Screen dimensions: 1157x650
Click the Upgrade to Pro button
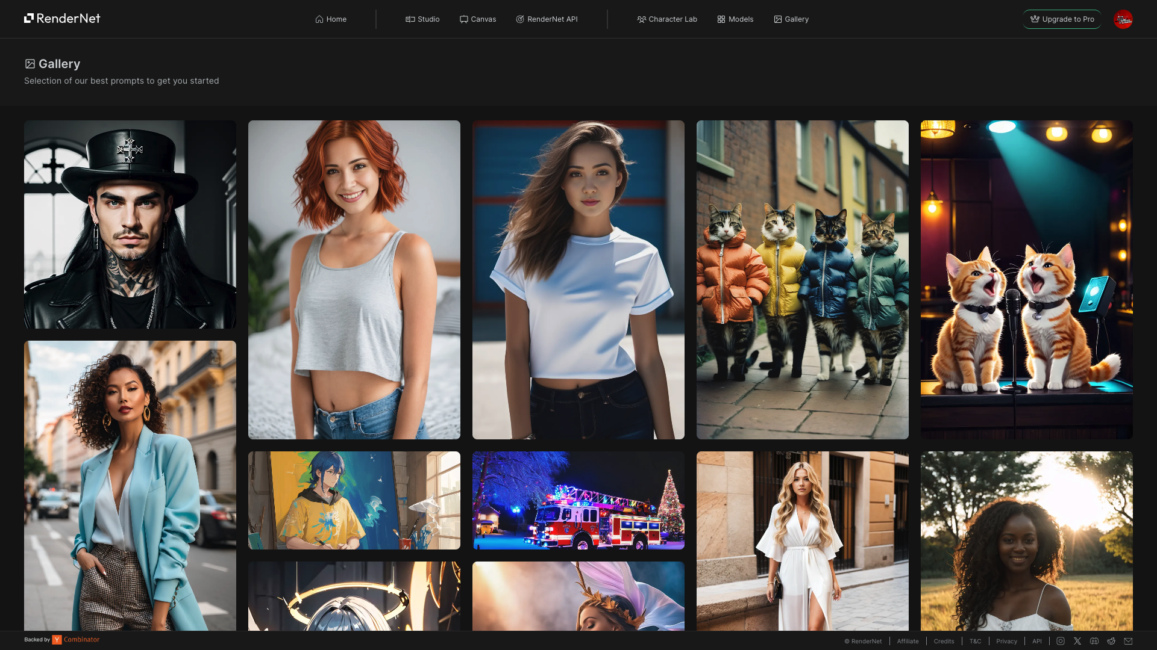(x=1062, y=19)
